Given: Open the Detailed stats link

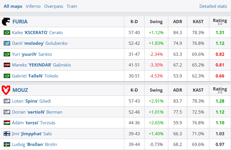Looking at the screenshot, I should pos(213,6).
